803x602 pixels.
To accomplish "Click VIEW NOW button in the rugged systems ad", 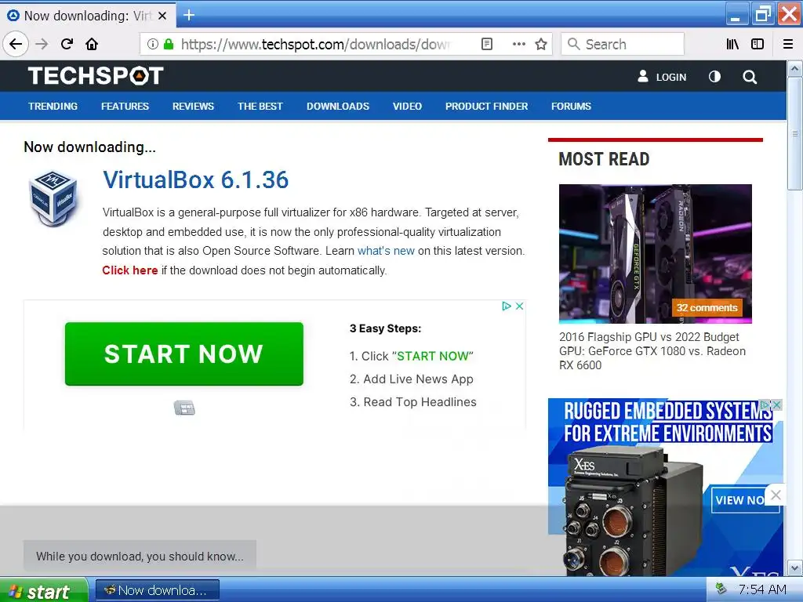I will [739, 500].
